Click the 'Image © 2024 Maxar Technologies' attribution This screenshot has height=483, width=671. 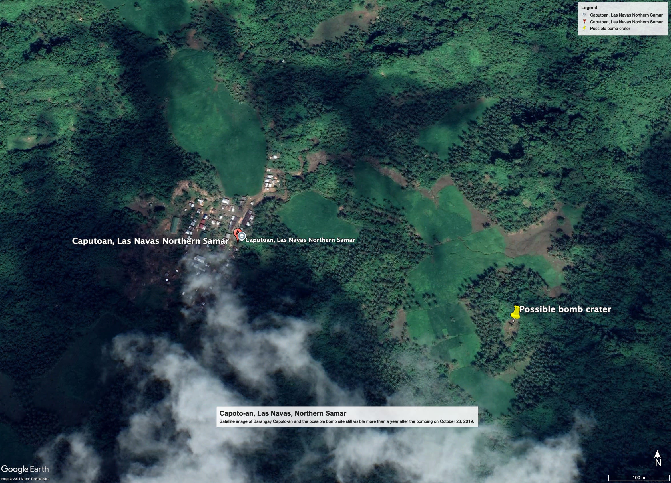tap(25, 479)
